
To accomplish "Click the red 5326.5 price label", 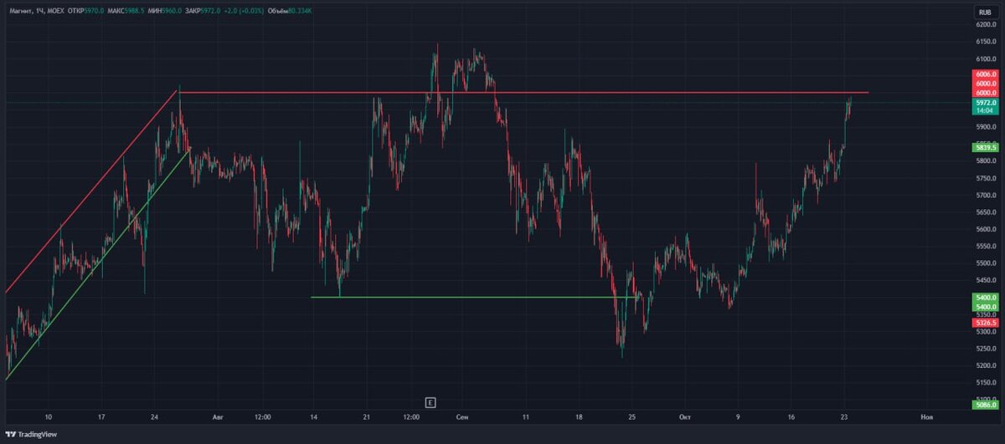I will (x=986, y=323).
